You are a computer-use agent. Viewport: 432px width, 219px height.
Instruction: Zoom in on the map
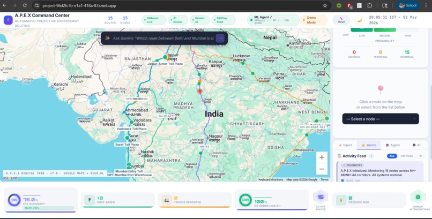[x=322, y=157]
